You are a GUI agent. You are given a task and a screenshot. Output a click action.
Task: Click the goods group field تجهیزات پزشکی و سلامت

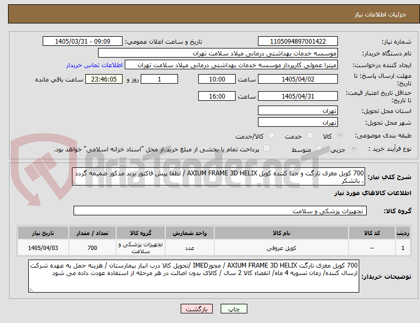pos(220,211)
